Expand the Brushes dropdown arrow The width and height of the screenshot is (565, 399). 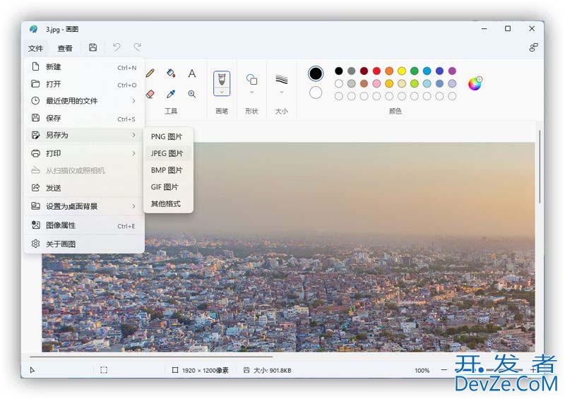tap(222, 93)
